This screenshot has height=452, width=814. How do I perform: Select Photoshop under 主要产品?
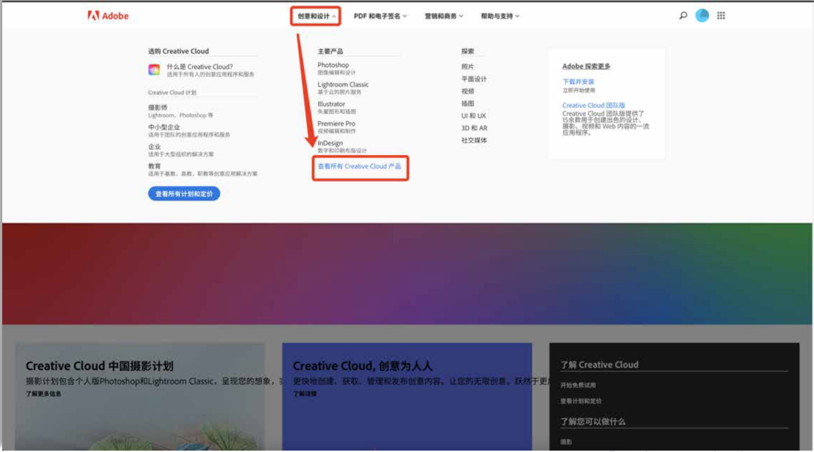334,65
